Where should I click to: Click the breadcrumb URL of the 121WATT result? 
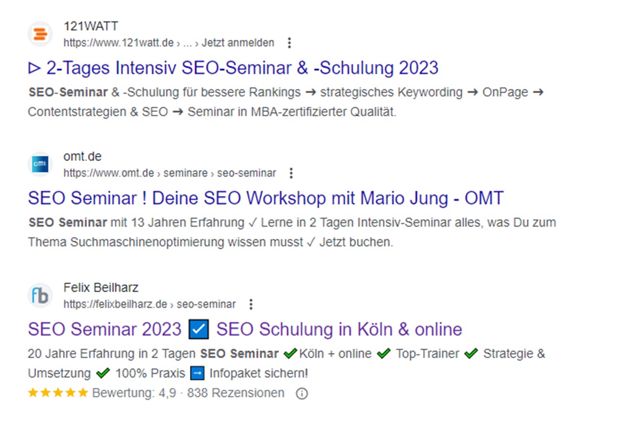[x=170, y=42]
